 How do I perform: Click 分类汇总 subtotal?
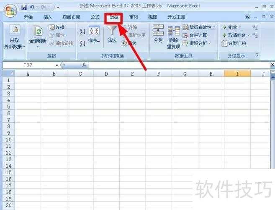coord(234,43)
